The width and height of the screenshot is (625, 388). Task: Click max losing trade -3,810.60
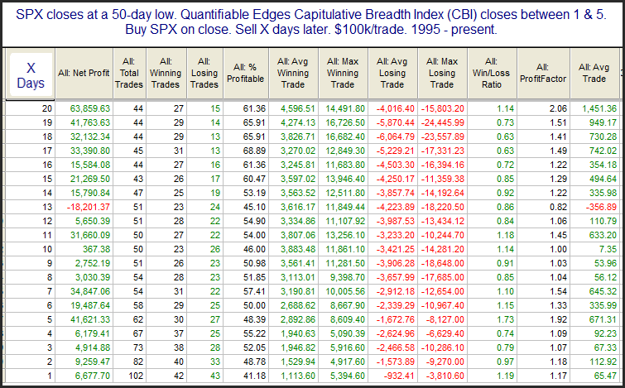(x=445, y=376)
